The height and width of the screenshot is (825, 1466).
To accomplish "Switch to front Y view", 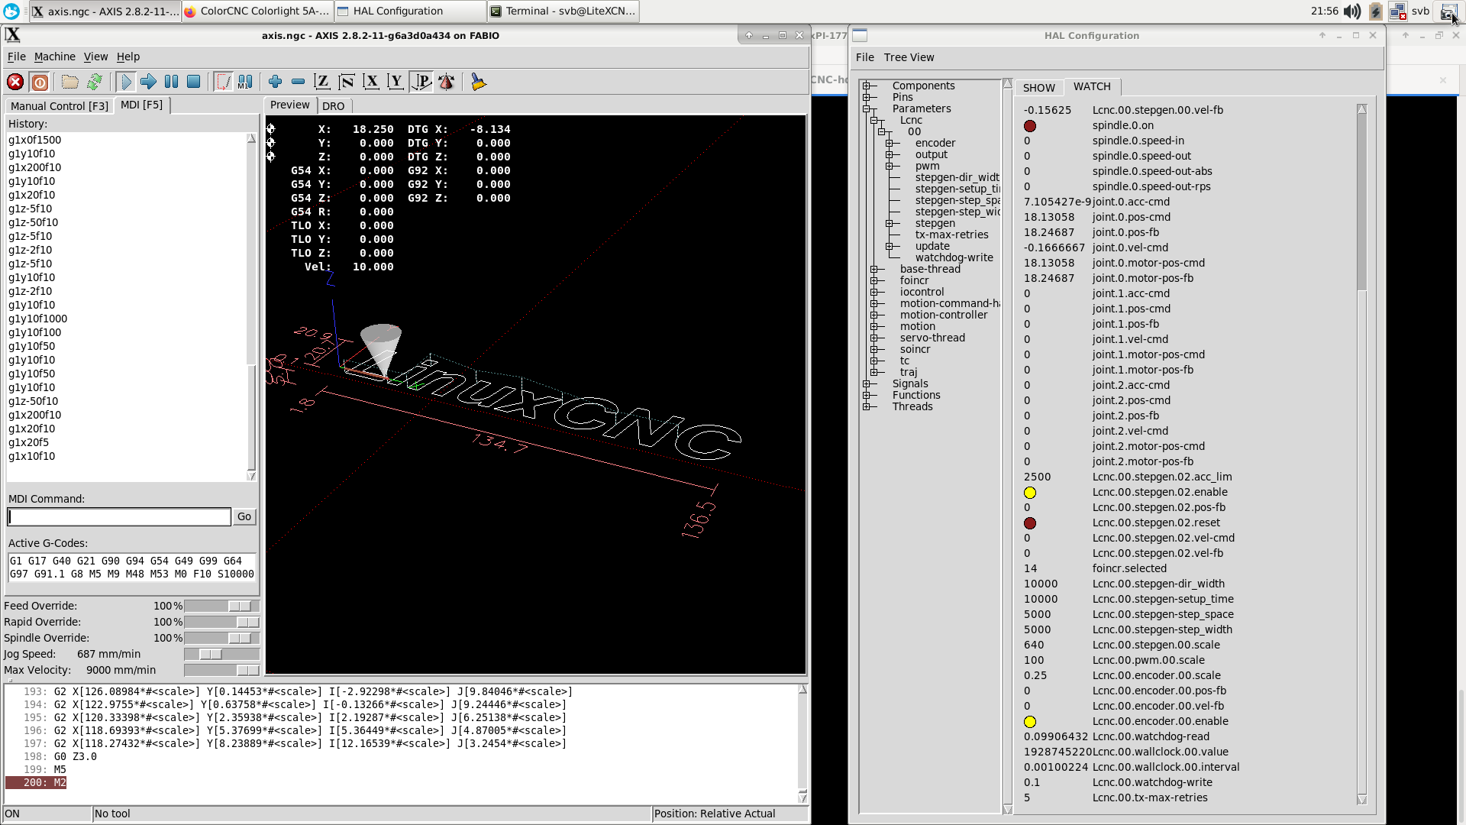I will (x=396, y=82).
